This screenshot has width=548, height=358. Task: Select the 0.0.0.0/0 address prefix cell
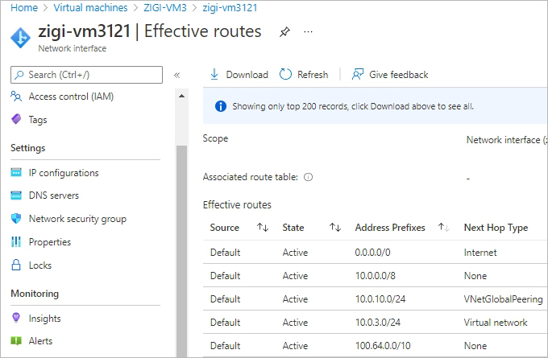[x=372, y=253]
